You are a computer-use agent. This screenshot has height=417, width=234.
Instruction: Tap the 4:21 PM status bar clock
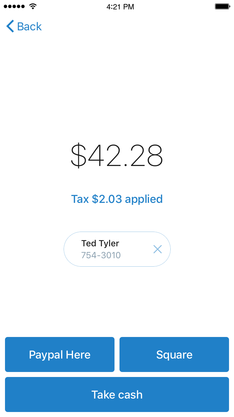120,7
